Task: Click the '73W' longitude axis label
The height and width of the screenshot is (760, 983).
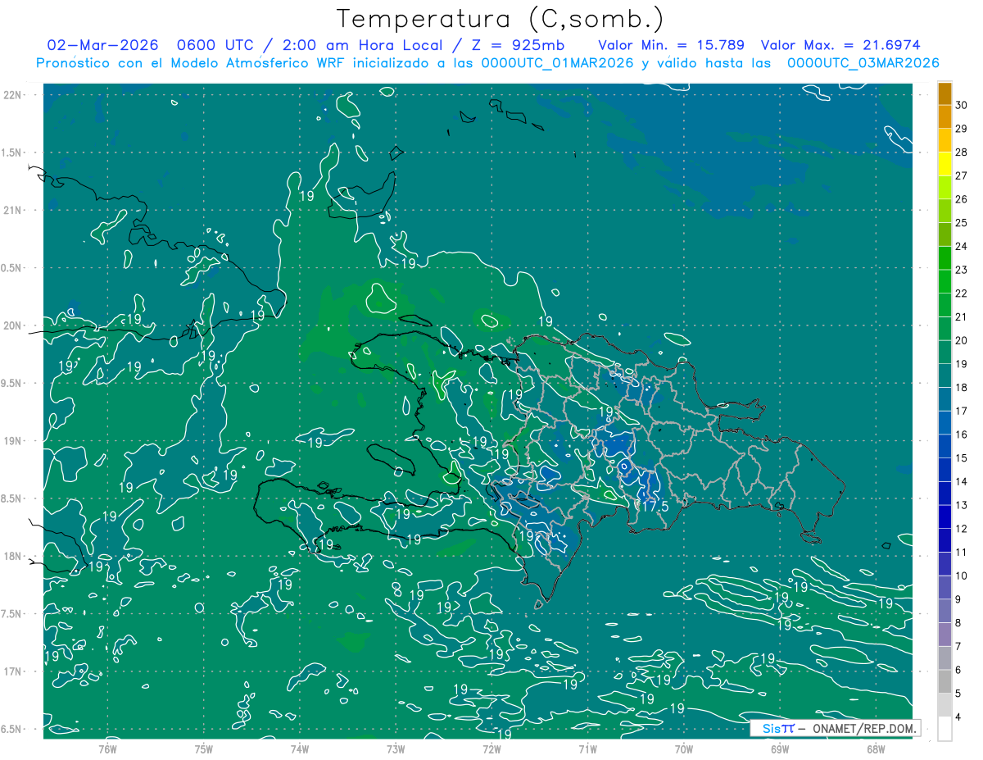Action: (x=396, y=749)
